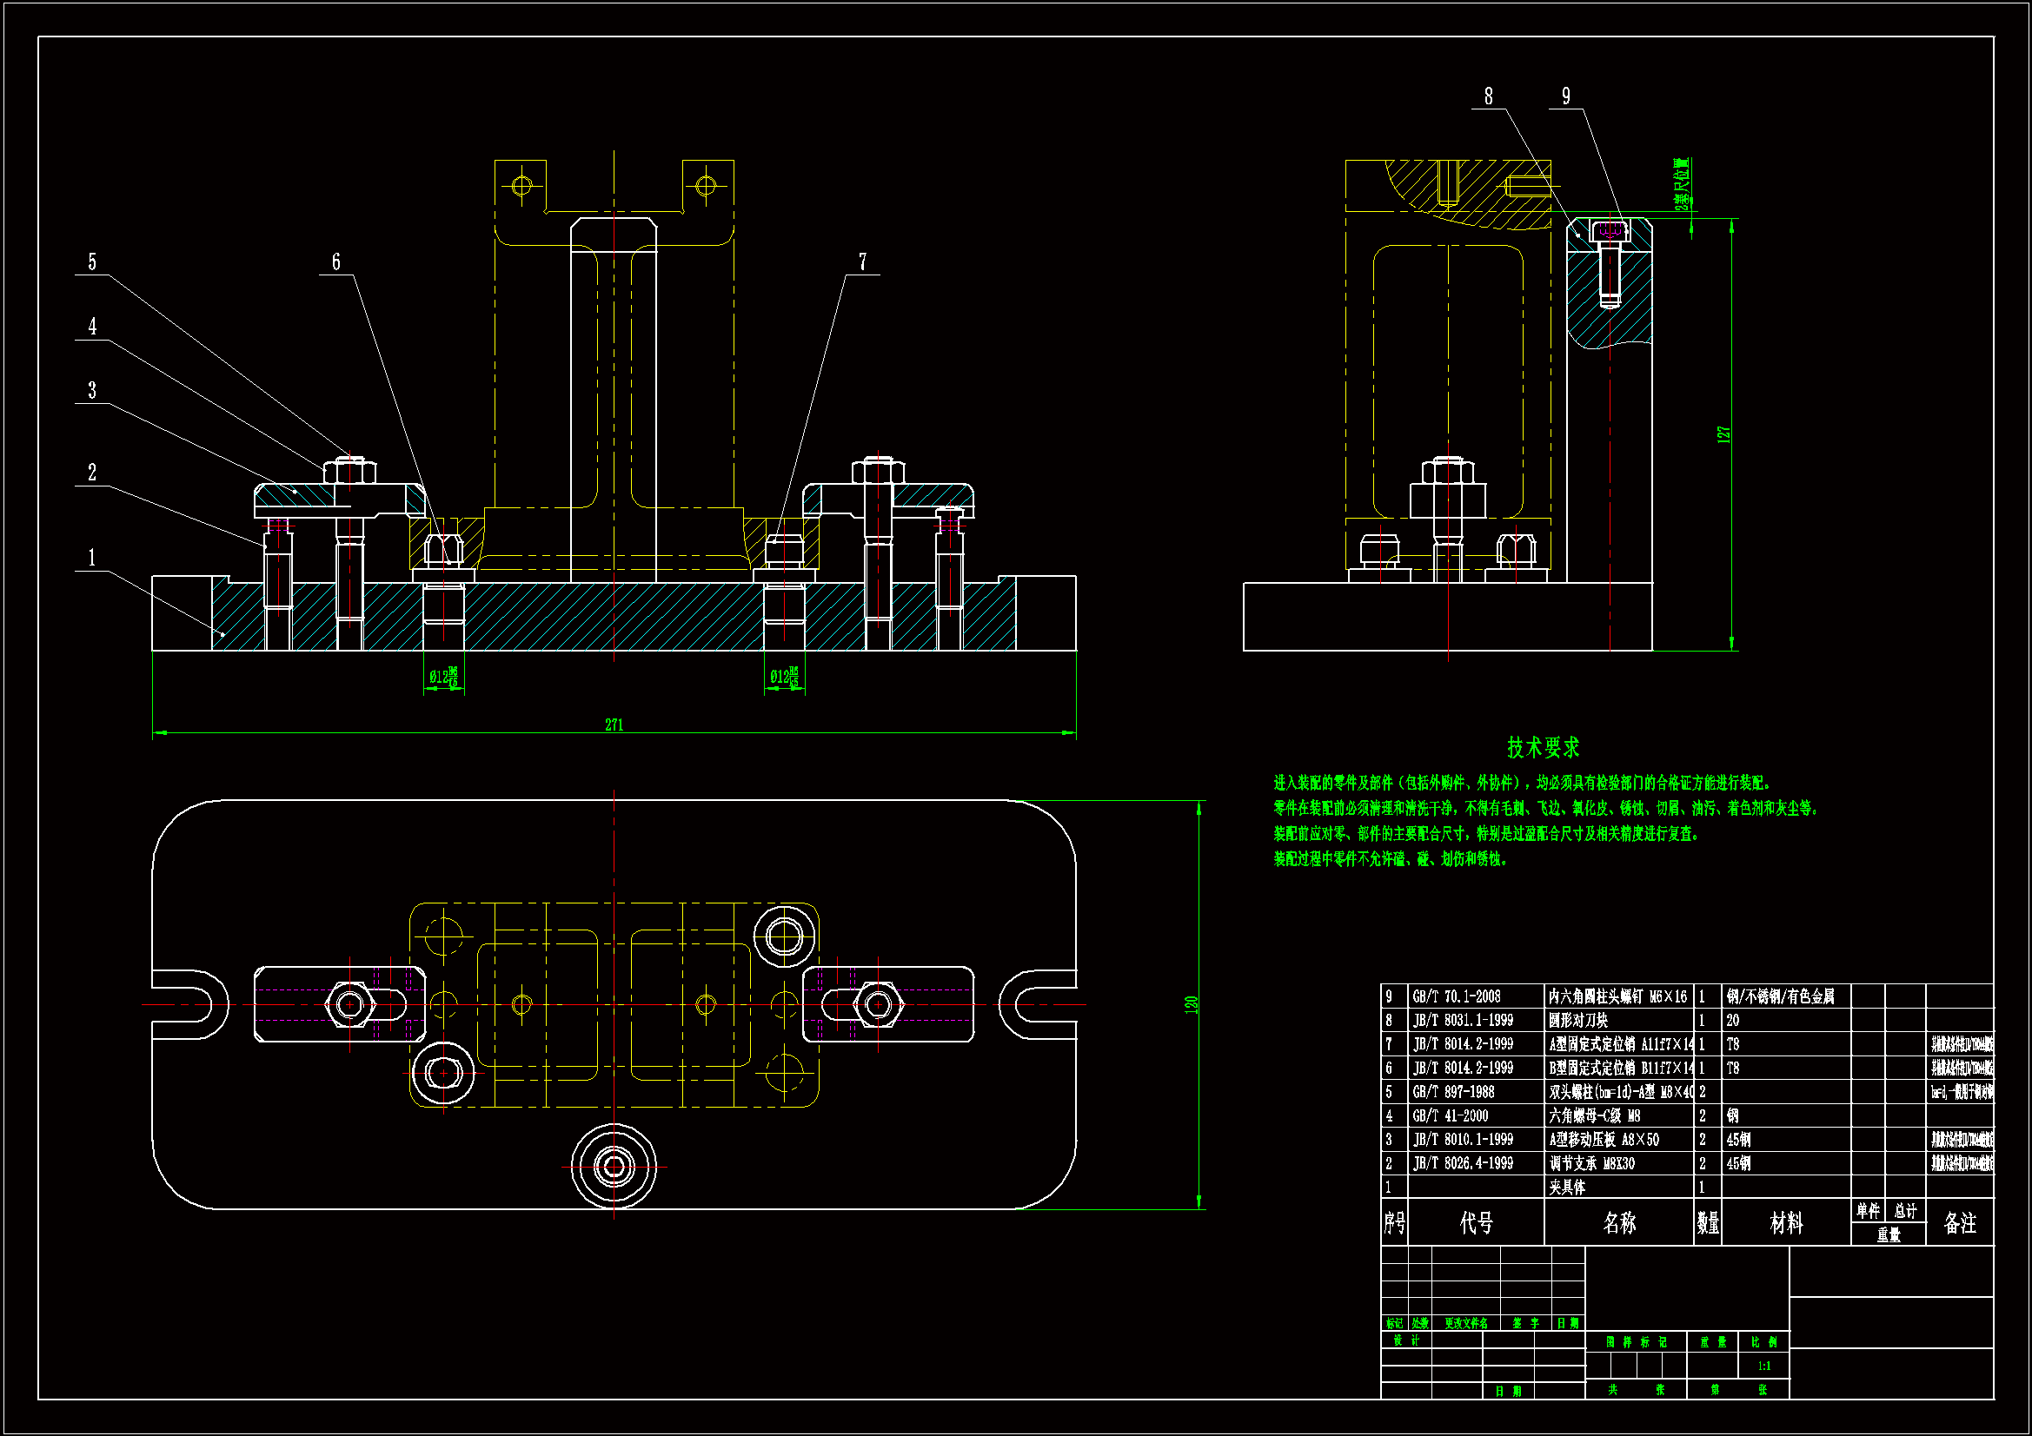Click the 名称 column header

1619,1223
